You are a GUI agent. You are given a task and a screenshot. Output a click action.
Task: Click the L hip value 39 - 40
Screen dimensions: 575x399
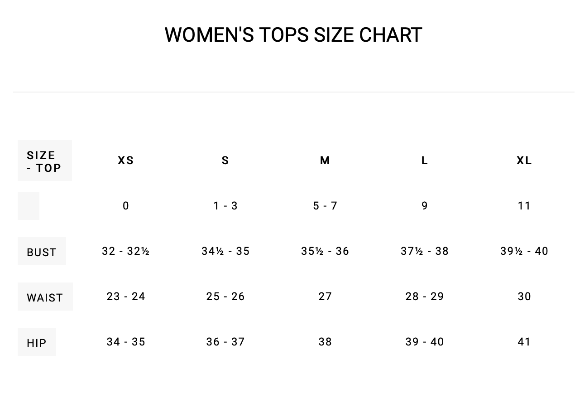point(425,342)
